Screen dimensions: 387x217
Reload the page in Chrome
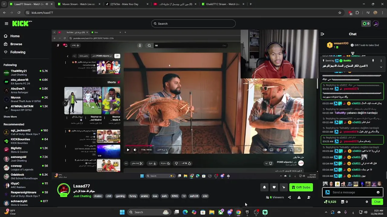tap(19, 13)
